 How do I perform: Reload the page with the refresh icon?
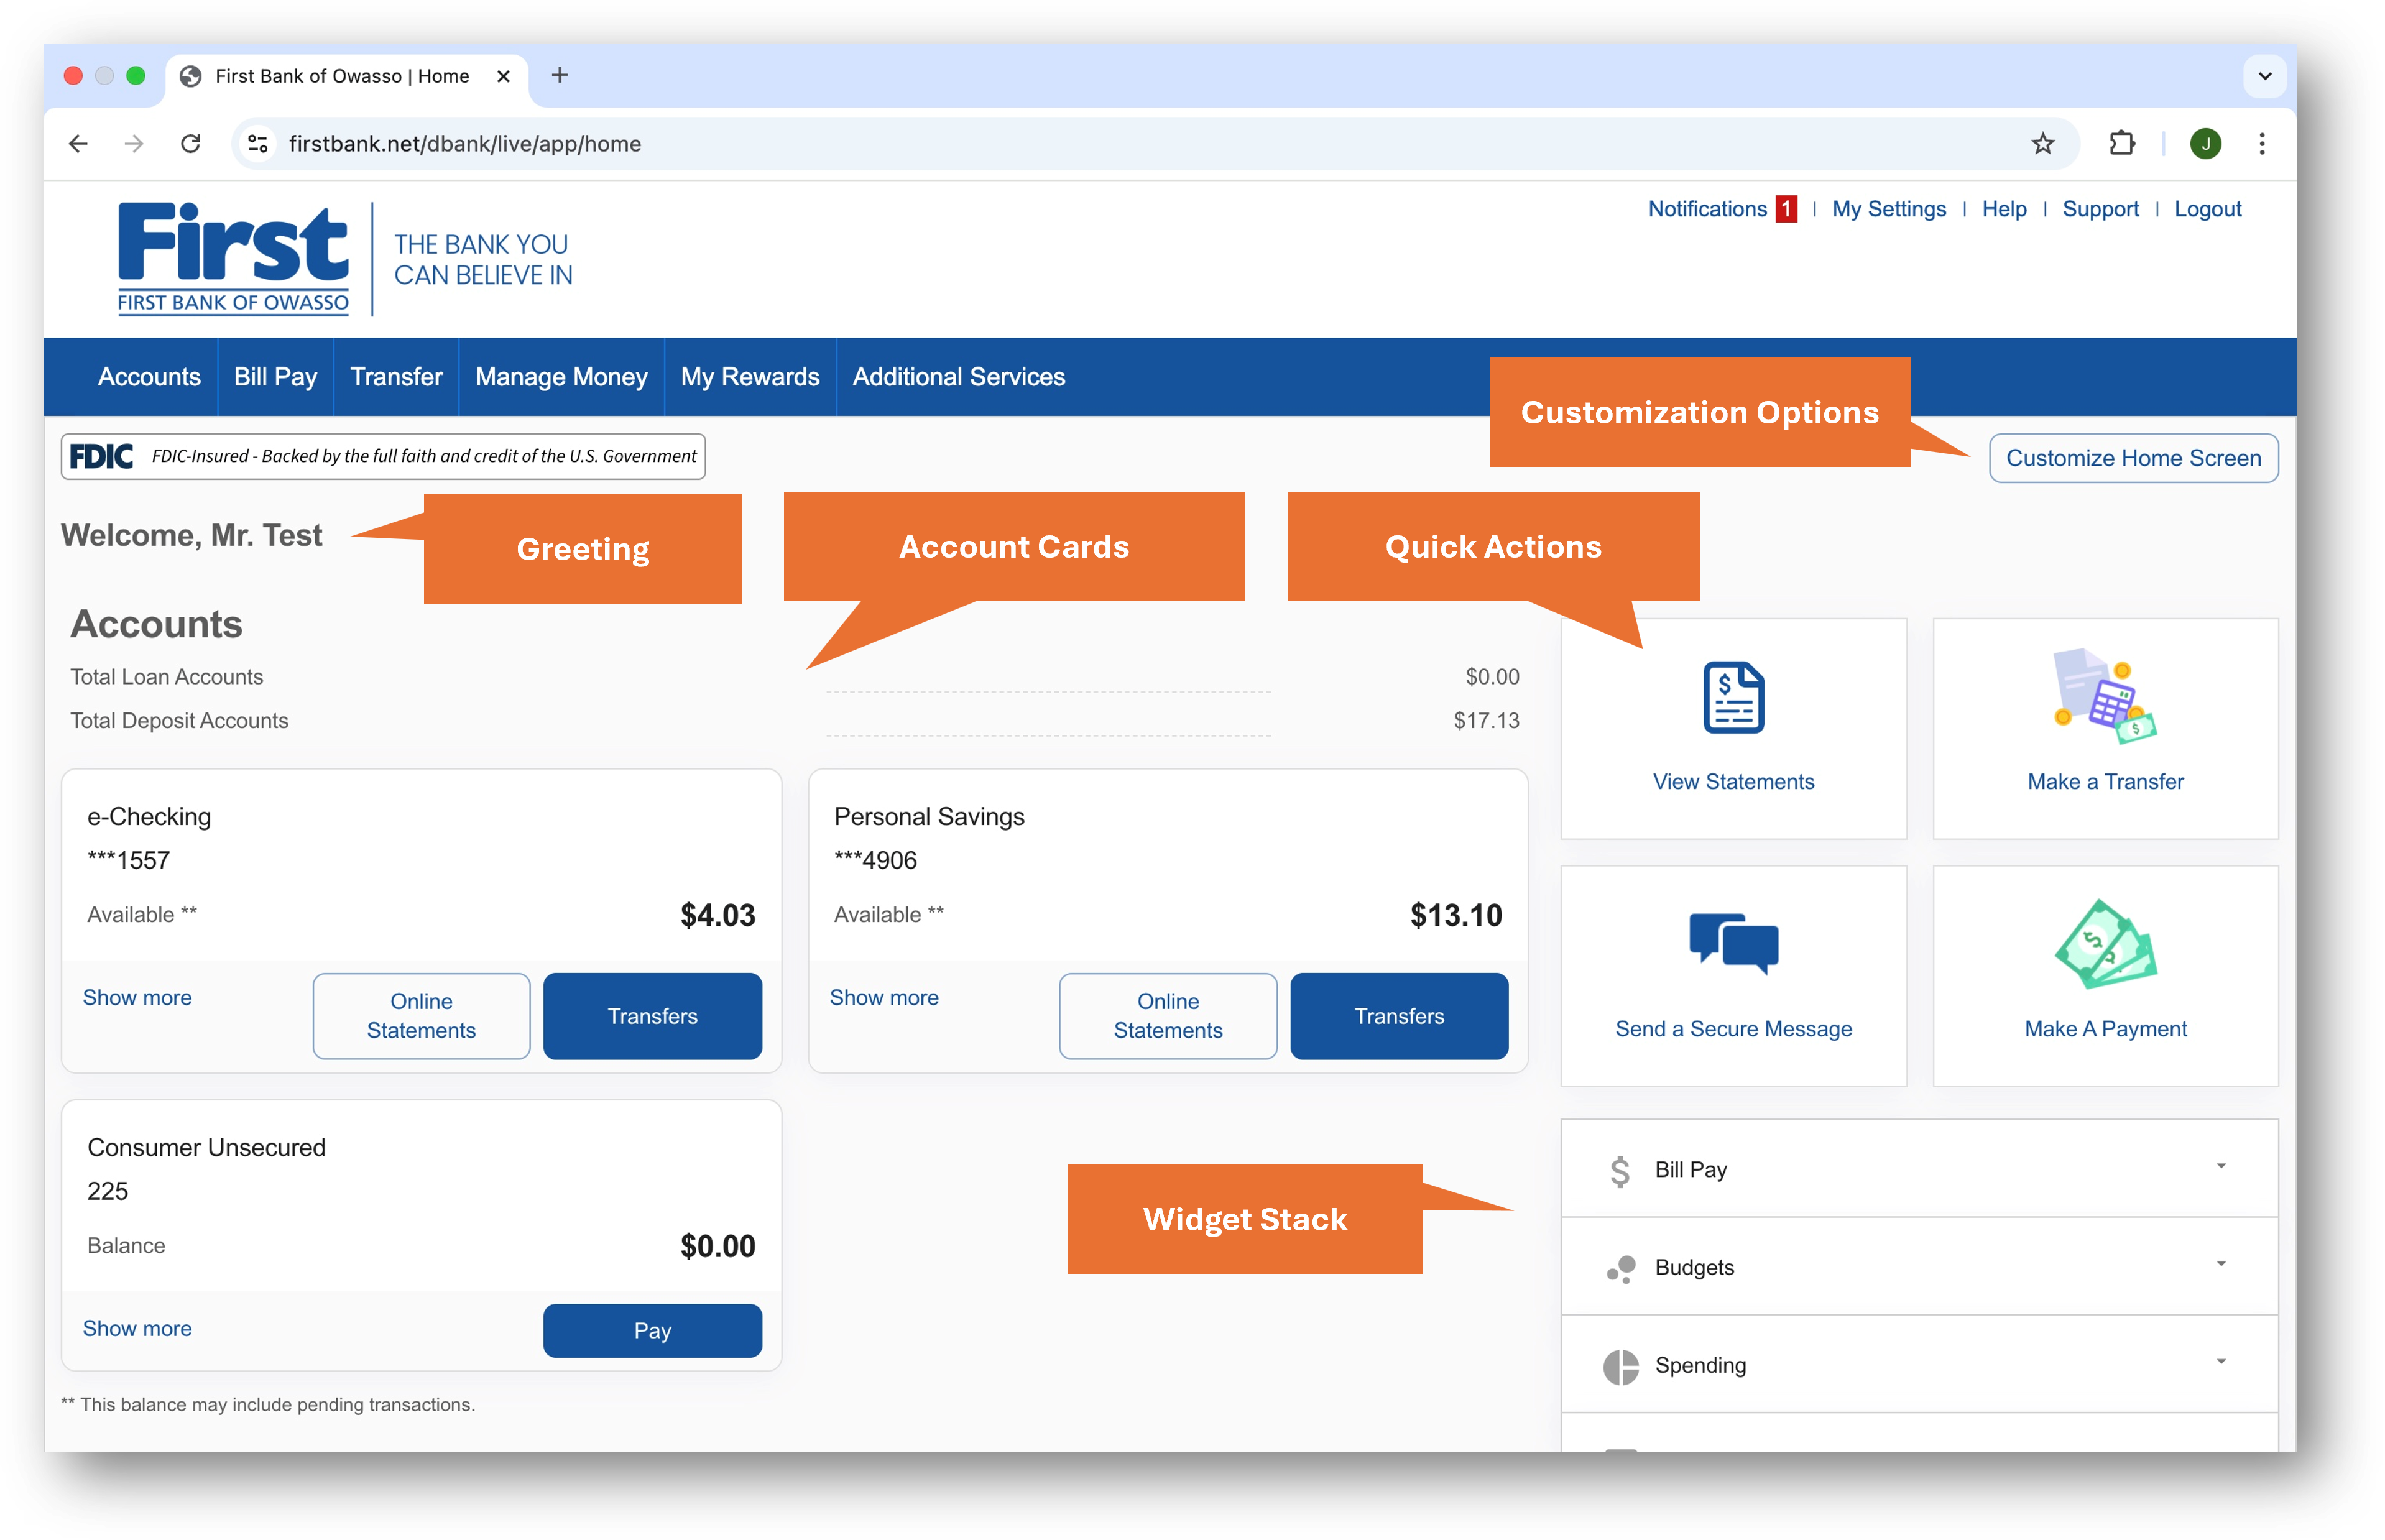coord(191,144)
